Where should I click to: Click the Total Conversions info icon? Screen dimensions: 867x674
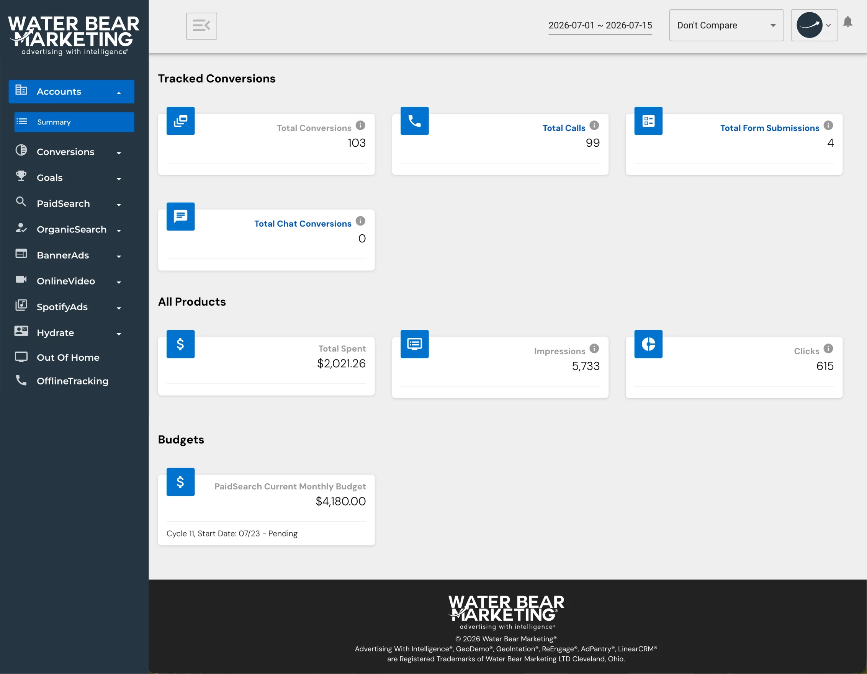pos(360,126)
